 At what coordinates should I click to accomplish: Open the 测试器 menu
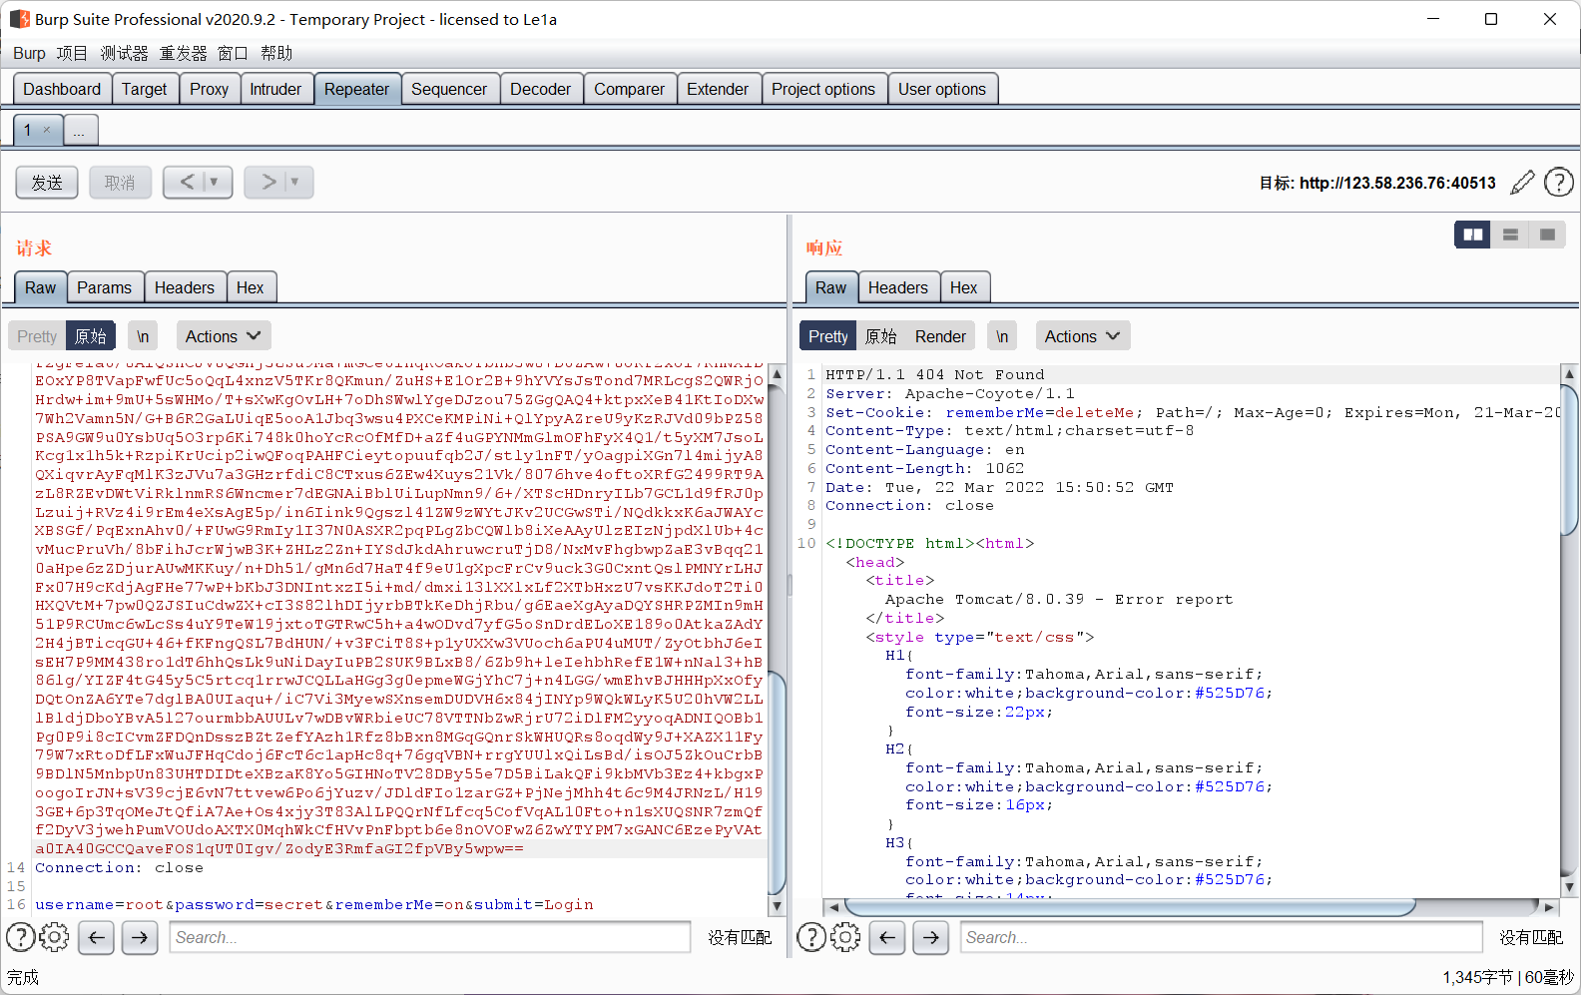(x=124, y=53)
